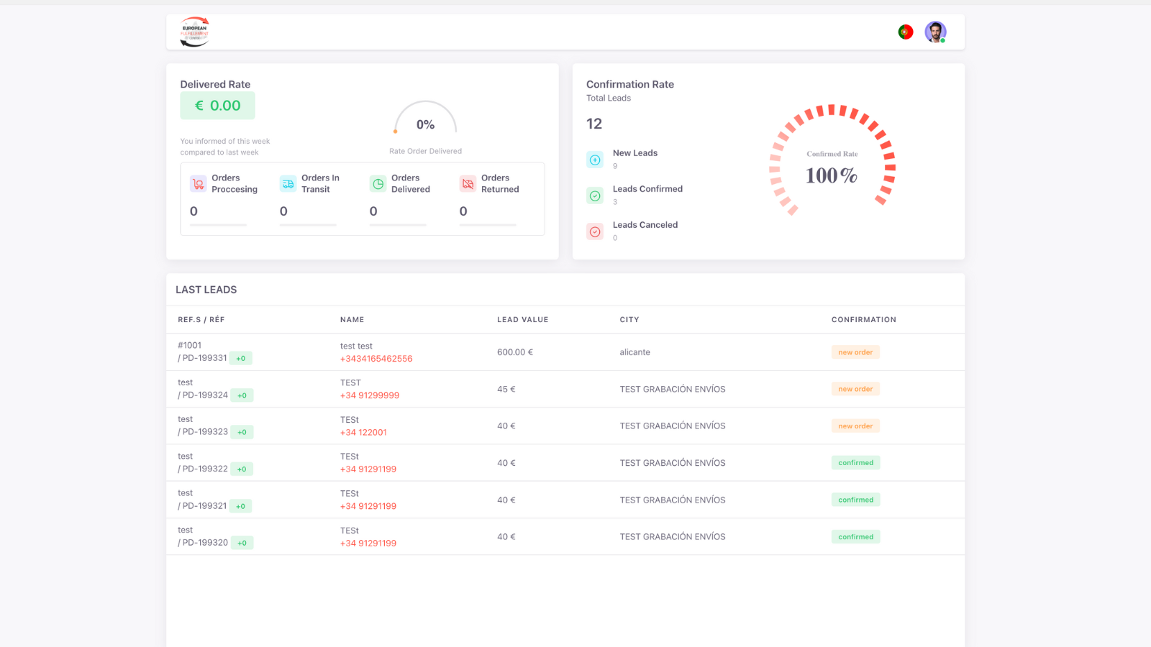
Task: Click the Orders In Transit truck icon
Action: (x=288, y=184)
